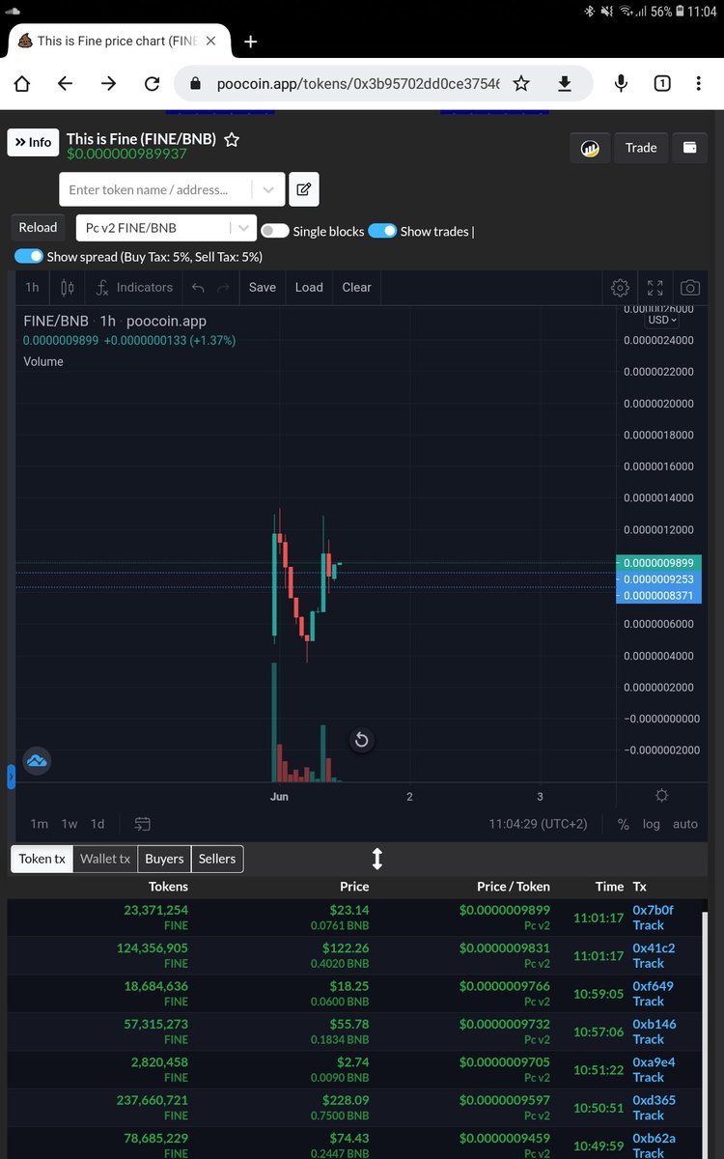The image size is (724, 1159).
Task: Reload the page with the browser refresh icon
Action: click(x=152, y=84)
